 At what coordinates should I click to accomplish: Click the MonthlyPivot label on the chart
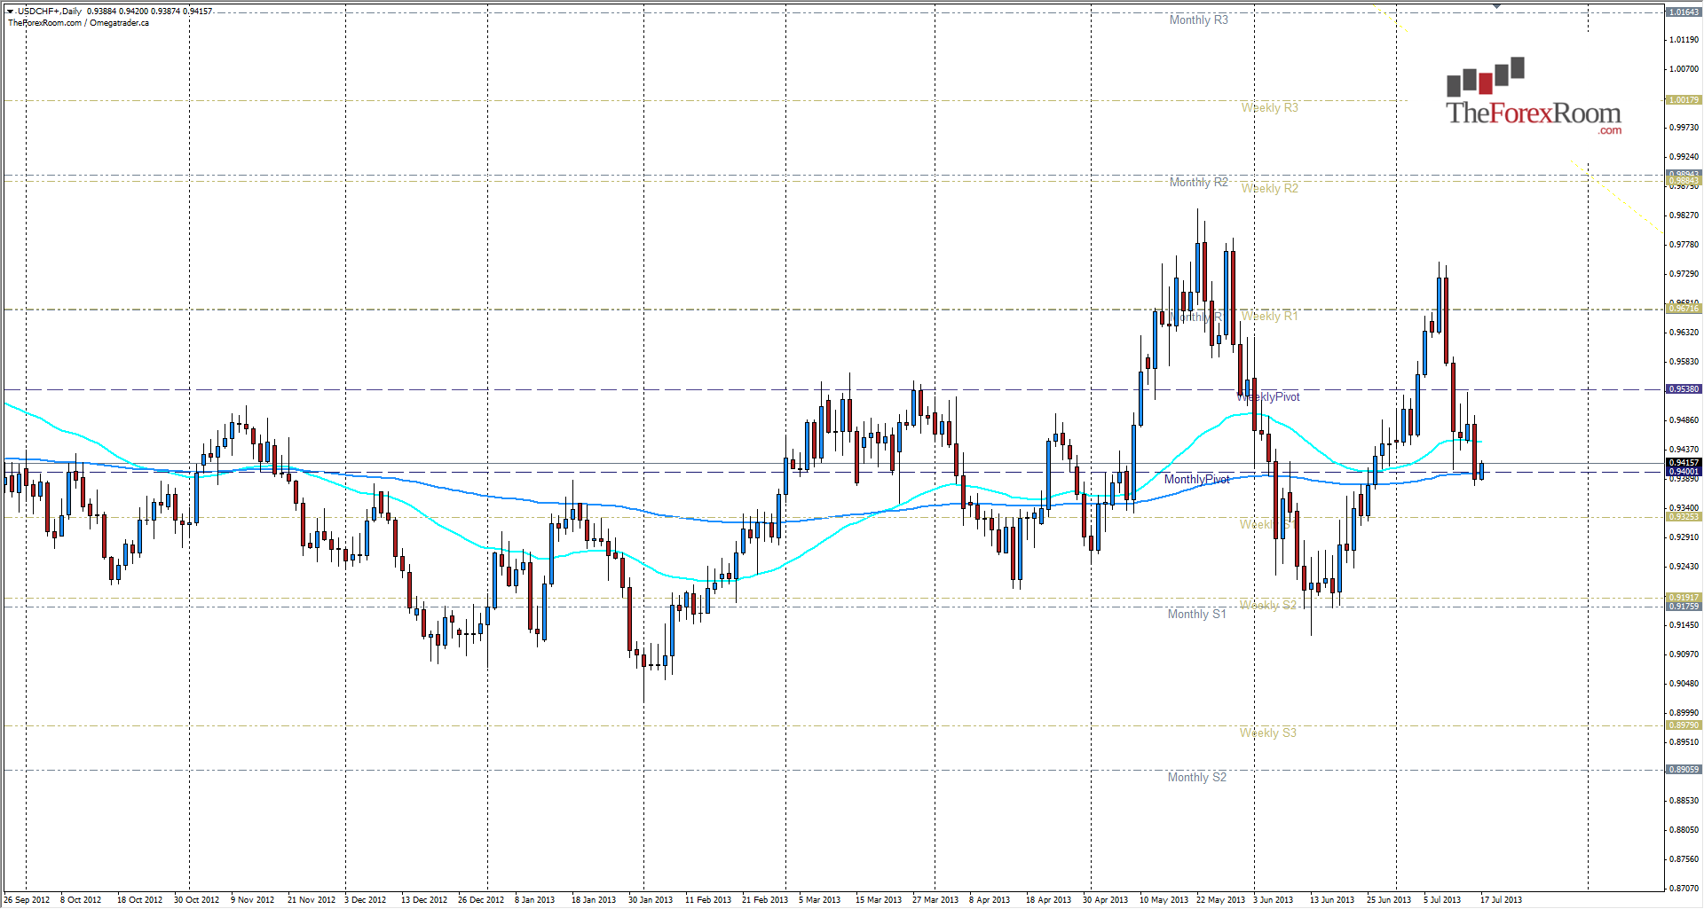pyautogui.click(x=1196, y=478)
